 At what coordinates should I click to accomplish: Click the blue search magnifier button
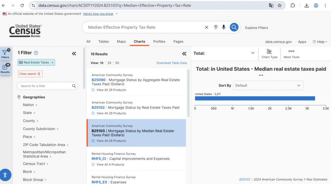(x=234, y=27)
